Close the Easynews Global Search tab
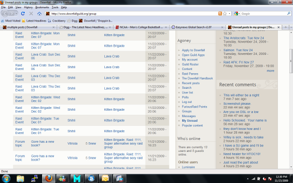The image size is (293, 183). pos(222,27)
